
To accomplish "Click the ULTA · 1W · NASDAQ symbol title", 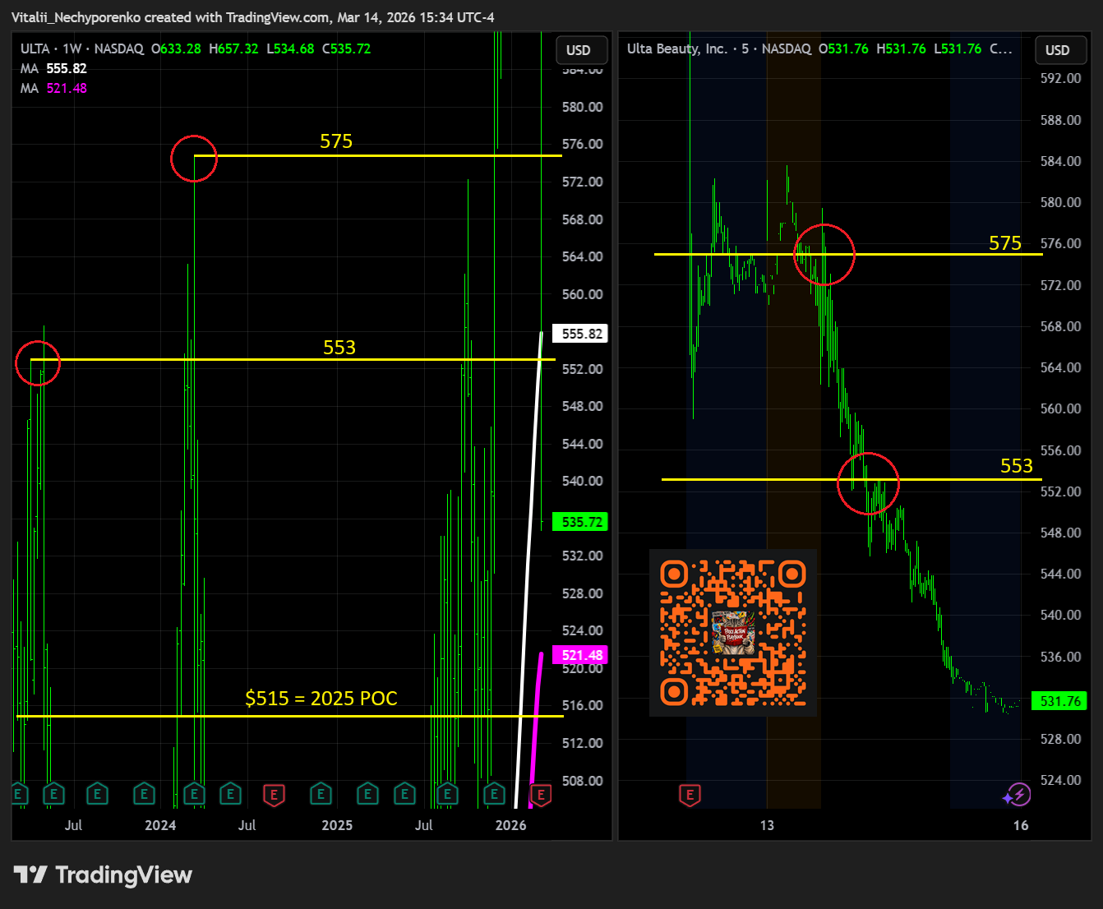I will click(82, 48).
